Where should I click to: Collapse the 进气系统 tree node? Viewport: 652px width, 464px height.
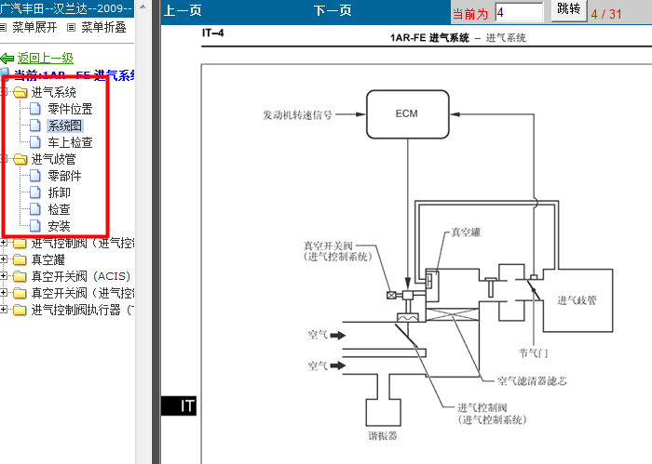[4, 92]
